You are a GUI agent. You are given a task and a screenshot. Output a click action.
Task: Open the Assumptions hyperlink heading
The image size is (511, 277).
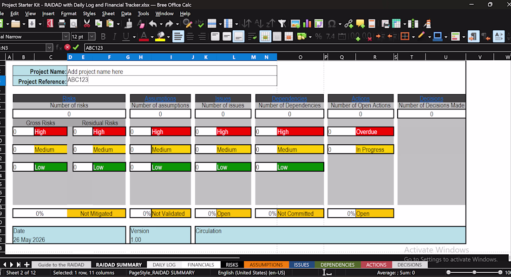[160, 98]
